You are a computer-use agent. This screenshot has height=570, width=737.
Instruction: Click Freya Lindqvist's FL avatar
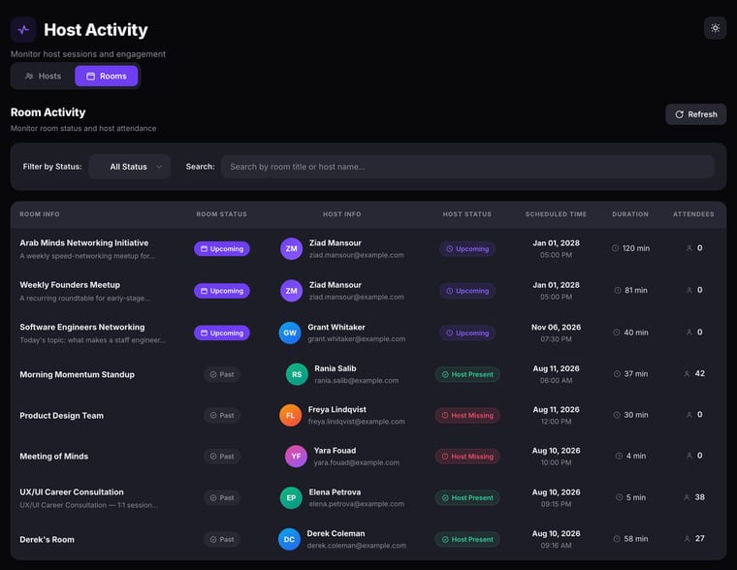[291, 416]
